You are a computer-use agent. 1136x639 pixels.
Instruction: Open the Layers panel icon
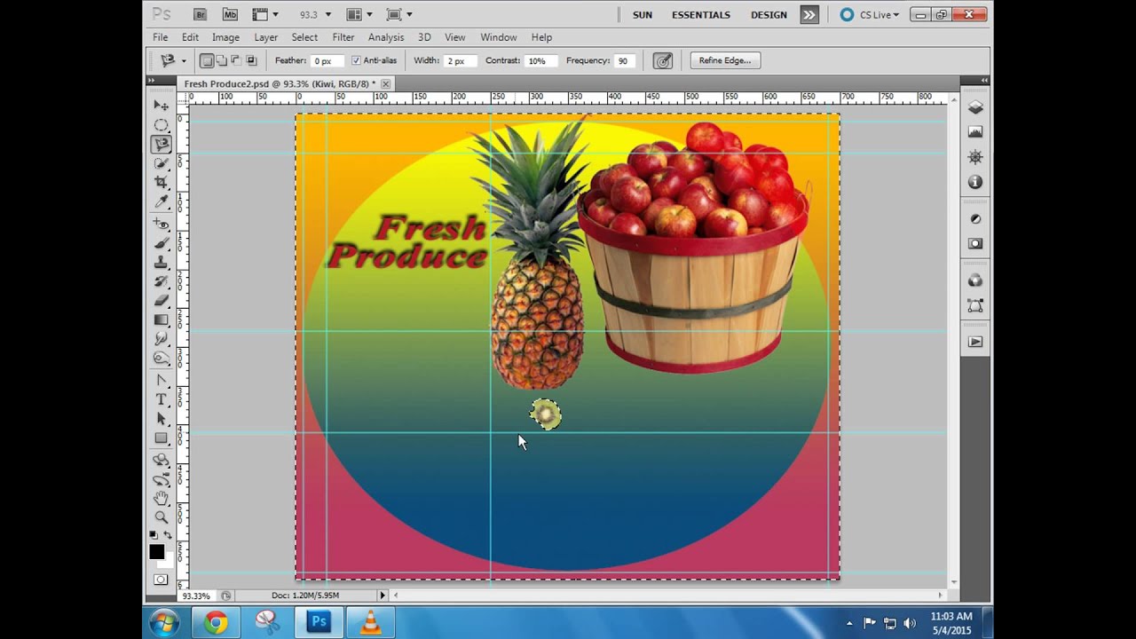(x=975, y=107)
